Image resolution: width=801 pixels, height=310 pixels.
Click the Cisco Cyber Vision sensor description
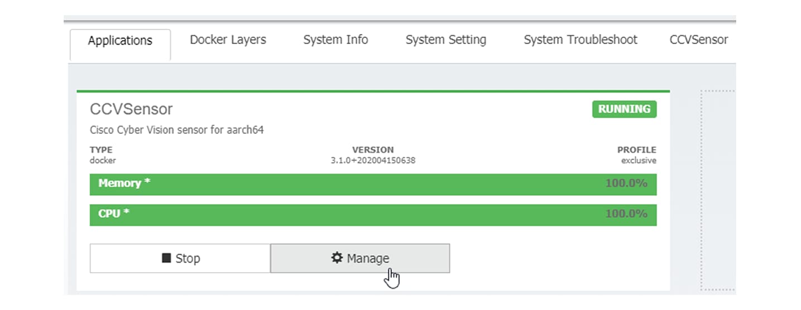click(176, 130)
